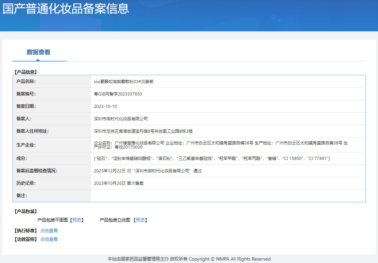Click the 产品名称 row label

coord(26,82)
